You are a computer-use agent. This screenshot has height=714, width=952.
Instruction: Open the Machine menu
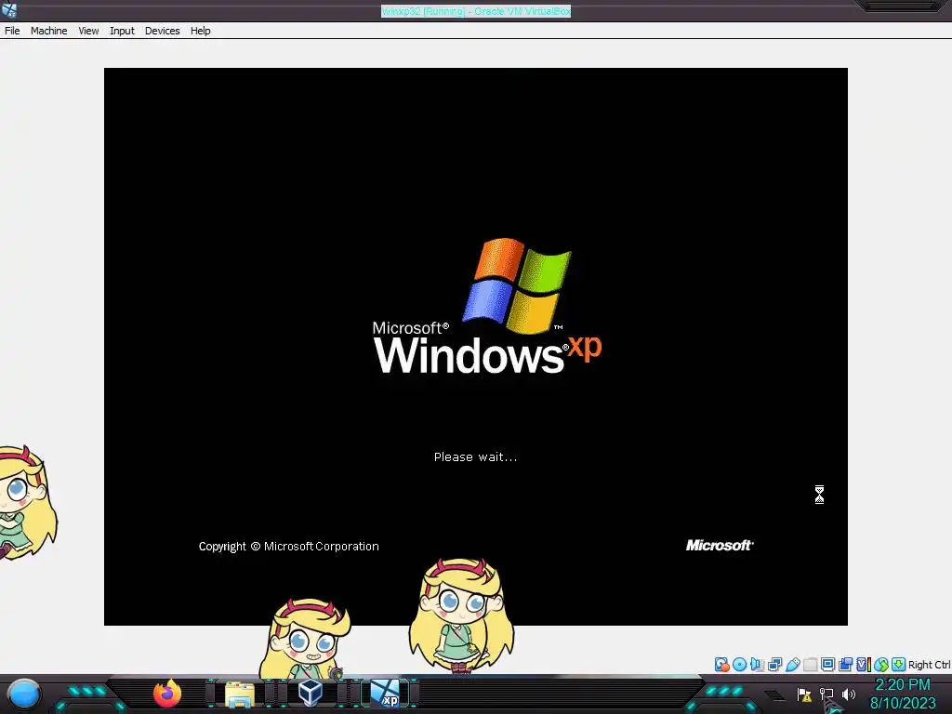pos(48,31)
